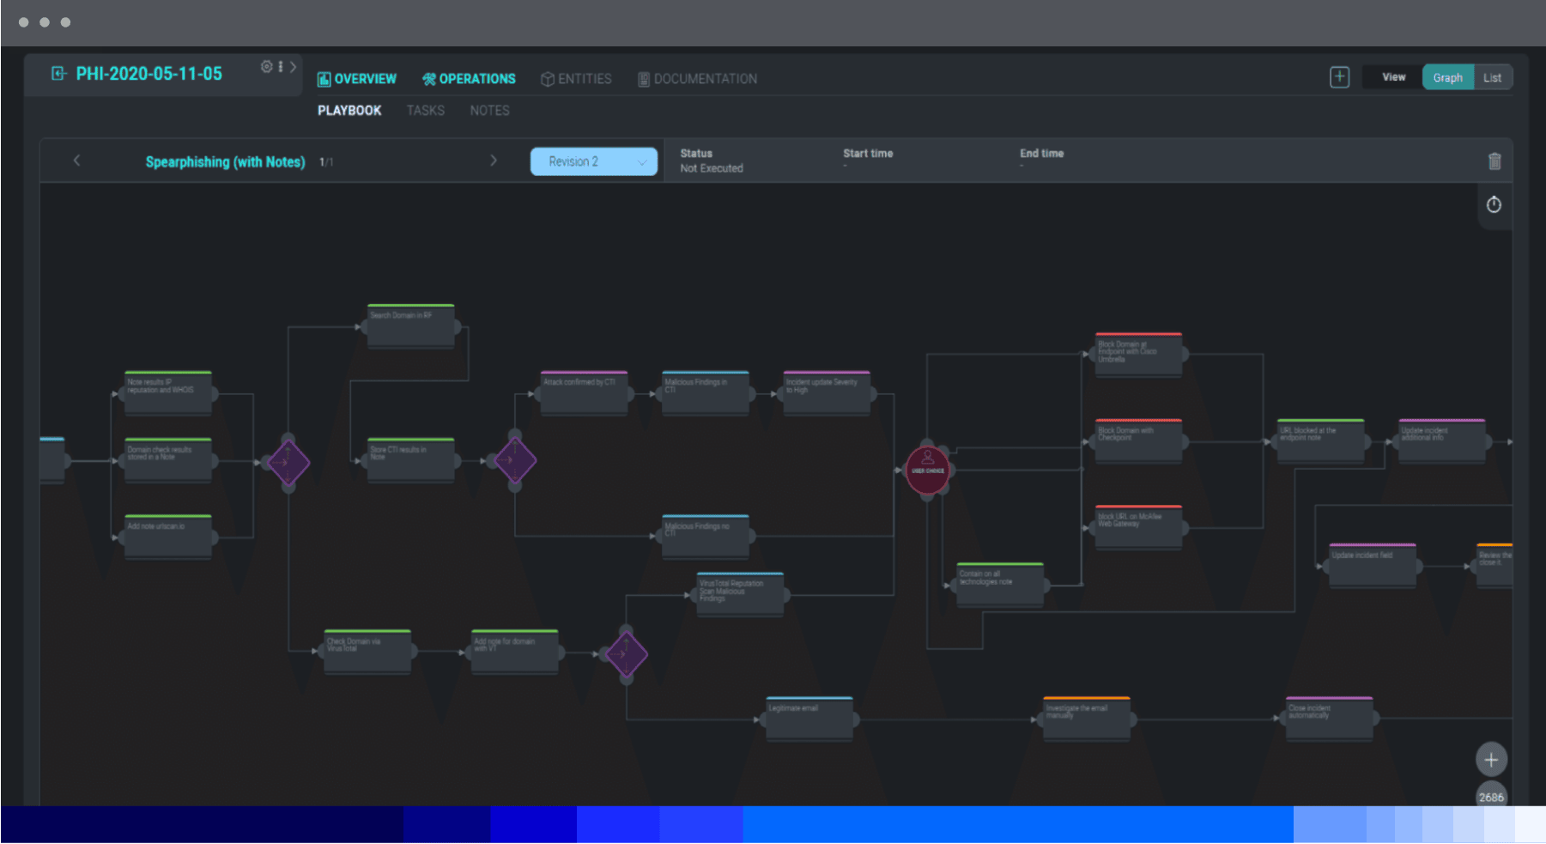Click the add playbook plus button
Image resolution: width=1546 pixels, height=844 pixels.
(1339, 76)
